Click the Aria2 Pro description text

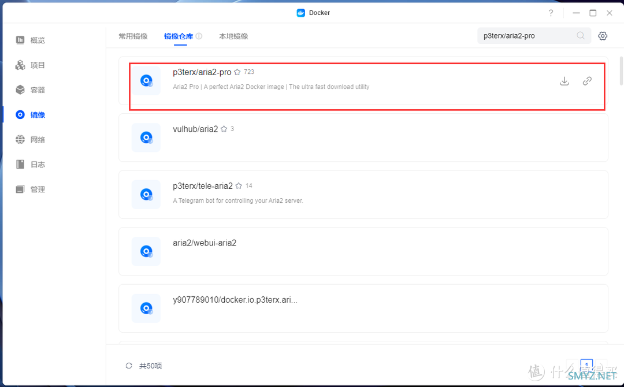(x=271, y=87)
